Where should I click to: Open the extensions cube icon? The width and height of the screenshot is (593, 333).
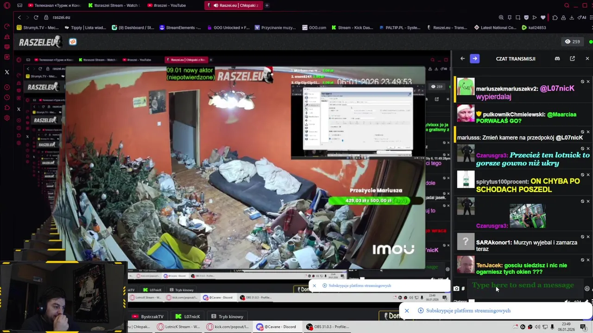pos(555,17)
